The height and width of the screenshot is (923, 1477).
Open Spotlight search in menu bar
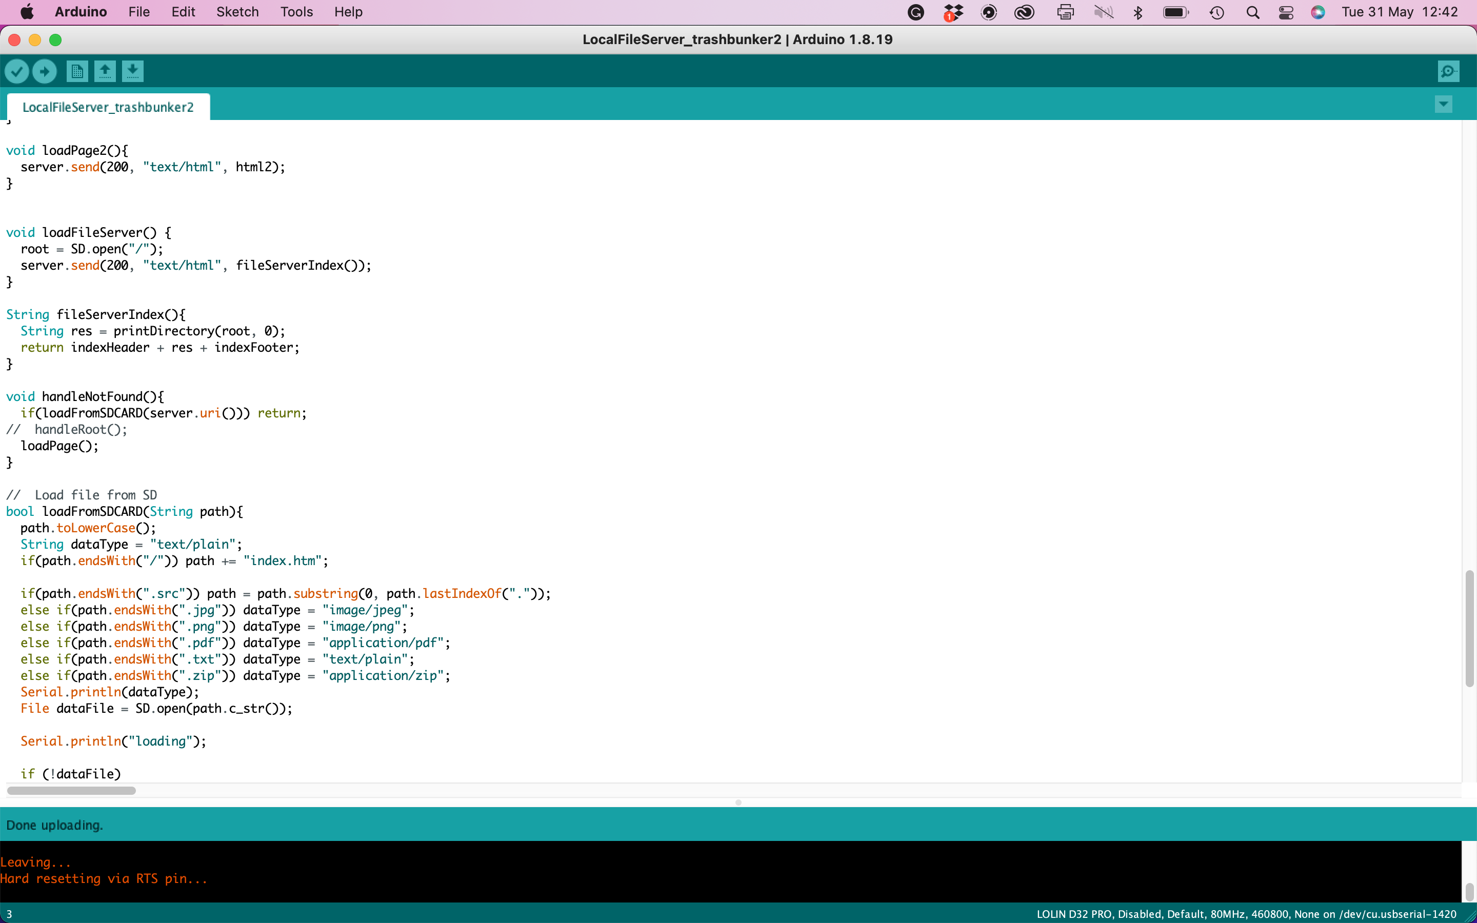(1252, 12)
